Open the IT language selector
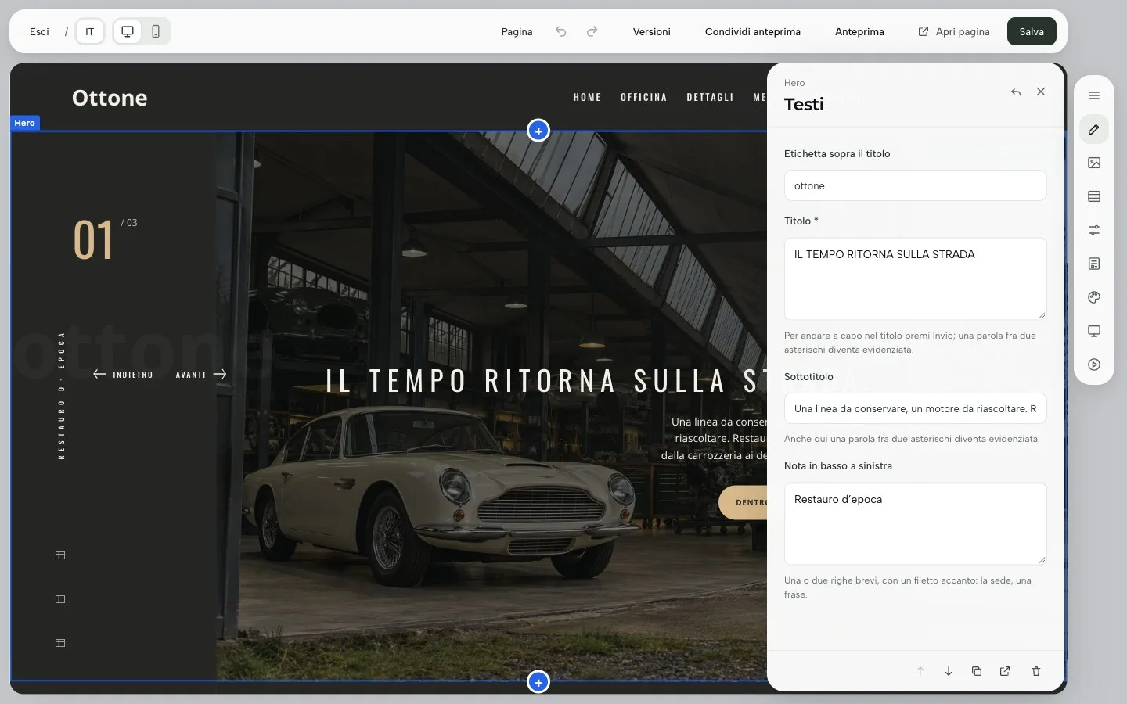Viewport: 1127px width, 704px height. coord(90,31)
